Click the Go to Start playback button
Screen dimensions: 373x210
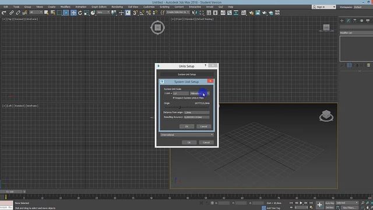tap(291, 203)
